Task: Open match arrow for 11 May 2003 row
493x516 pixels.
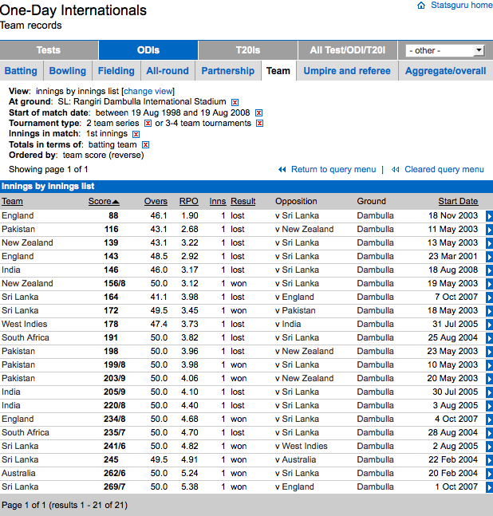Action: point(489,230)
